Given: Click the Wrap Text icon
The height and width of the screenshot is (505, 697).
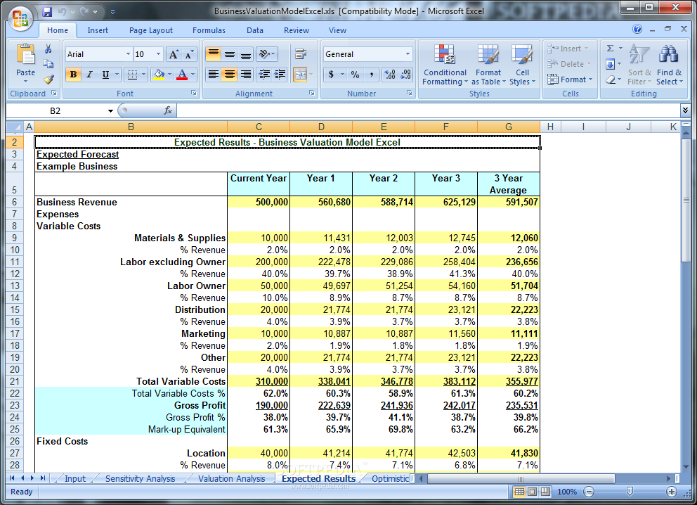Looking at the screenshot, I should 301,54.
